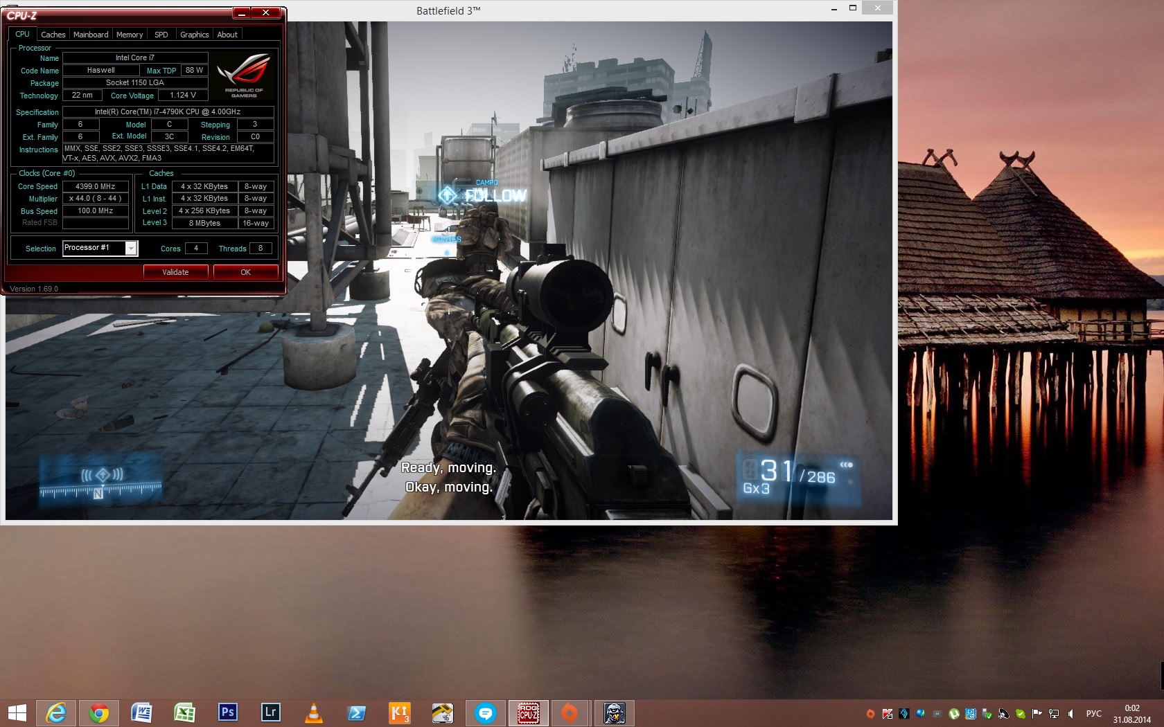Image resolution: width=1164 pixels, height=727 pixels.
Task: Click the Republic of Gamers logo
Action: pos(243,75)
